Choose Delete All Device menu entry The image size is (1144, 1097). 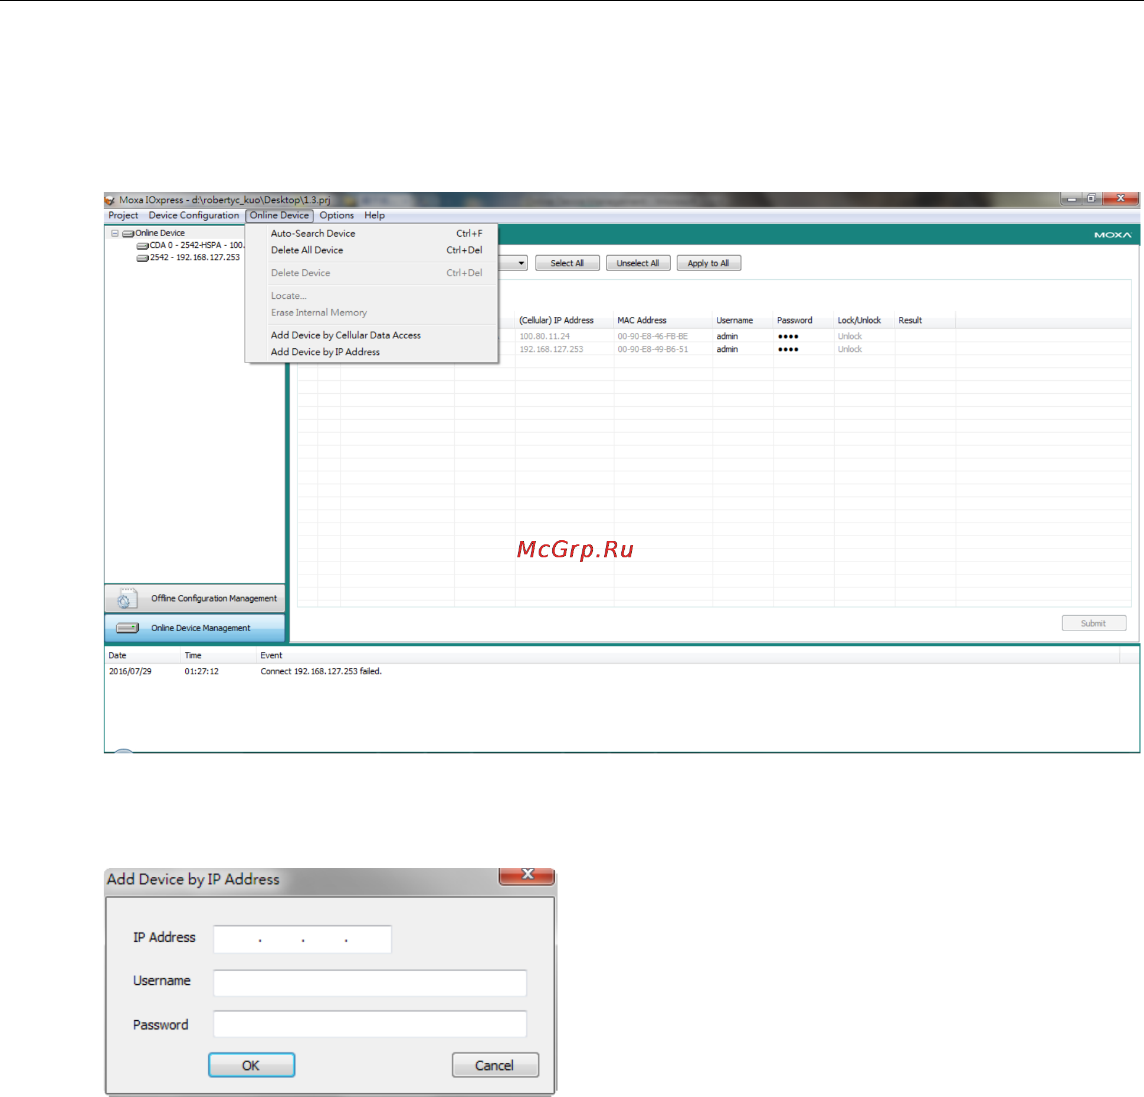[x=372, y=250]
